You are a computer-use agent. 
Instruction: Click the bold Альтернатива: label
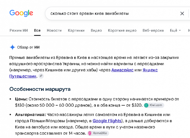30,115
